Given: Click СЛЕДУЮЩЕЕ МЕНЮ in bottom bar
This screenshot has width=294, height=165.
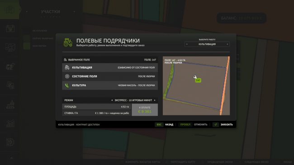Looking at the screenshot, I should click(x=256, y=162).
